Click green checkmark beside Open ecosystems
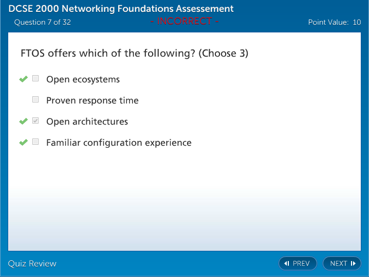This screenshot has width=369, height=277. point(23,79)
